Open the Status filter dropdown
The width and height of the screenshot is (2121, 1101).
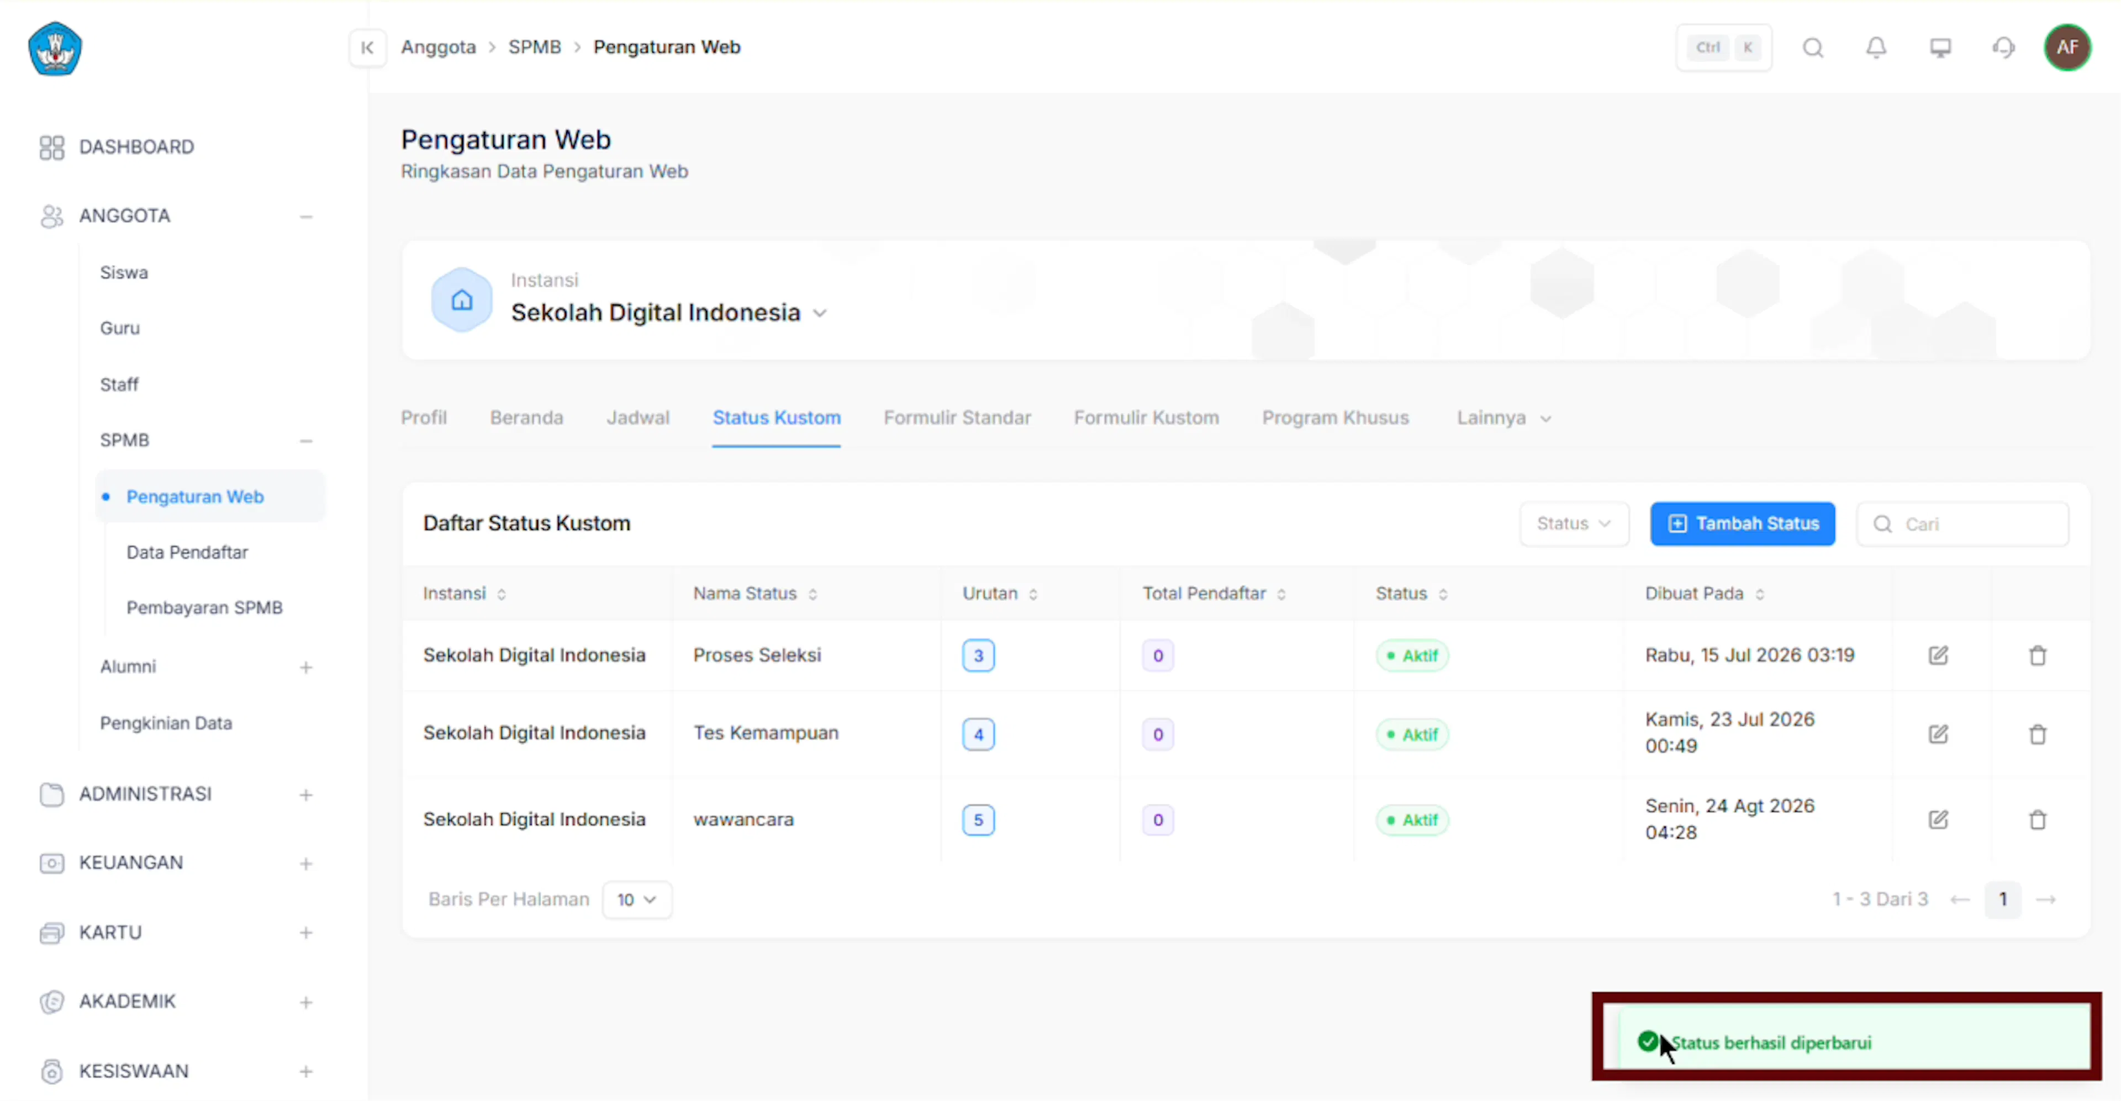1574,523
